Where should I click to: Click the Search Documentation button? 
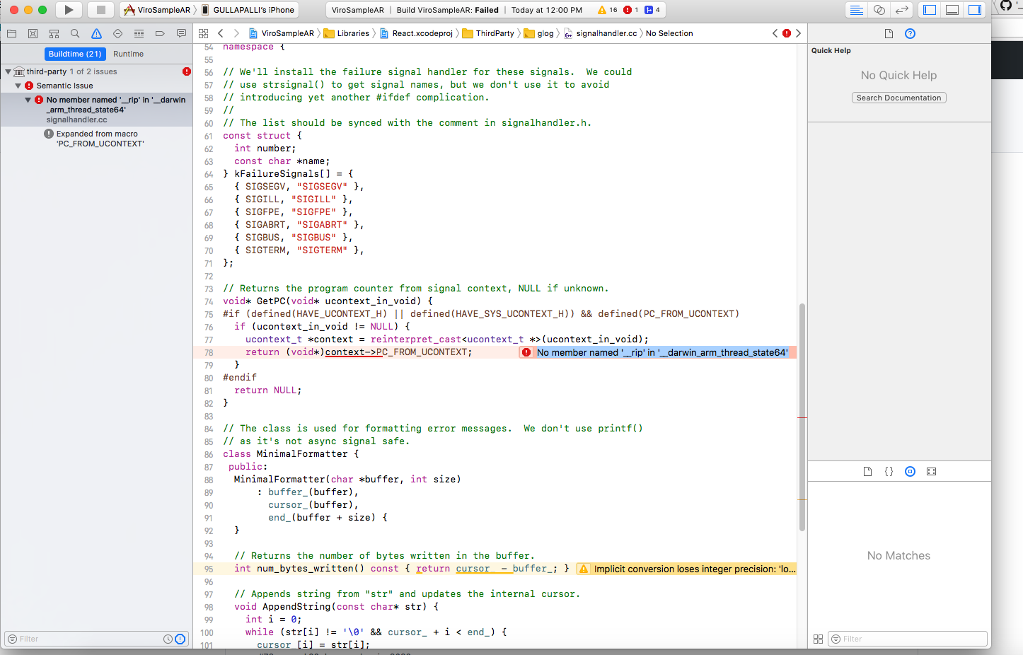click(x=898, y=98)
